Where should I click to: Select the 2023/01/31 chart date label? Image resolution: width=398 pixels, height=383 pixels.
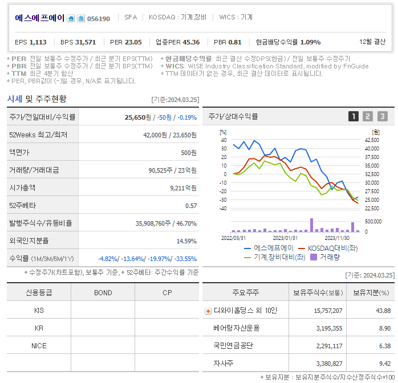click(x=285, y=238)
